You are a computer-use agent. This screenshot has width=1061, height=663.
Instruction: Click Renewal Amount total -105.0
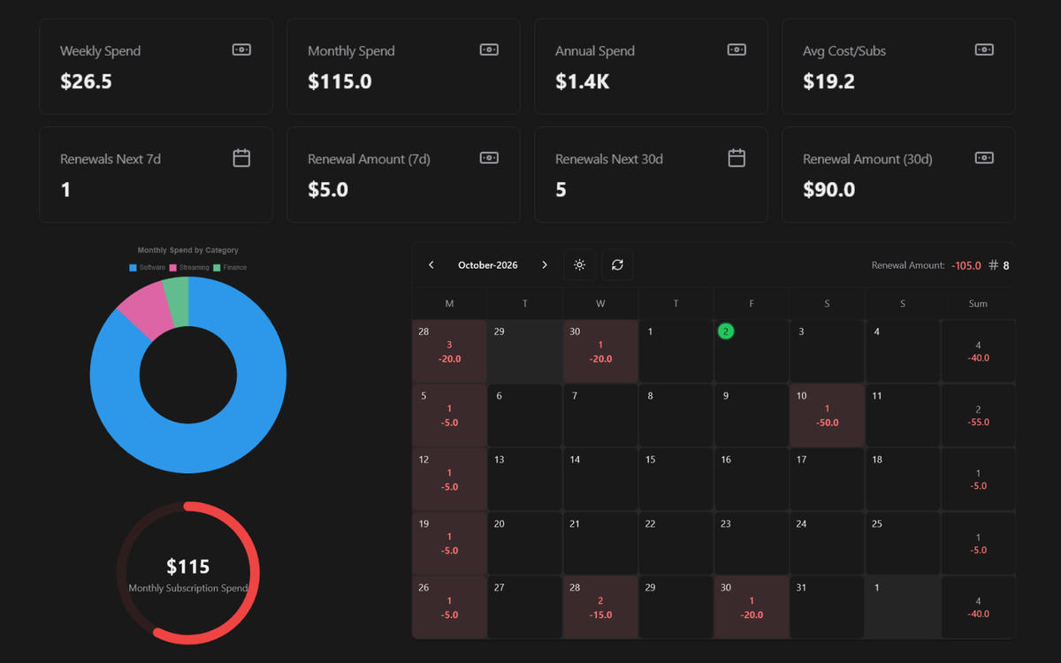coord(966,265)
